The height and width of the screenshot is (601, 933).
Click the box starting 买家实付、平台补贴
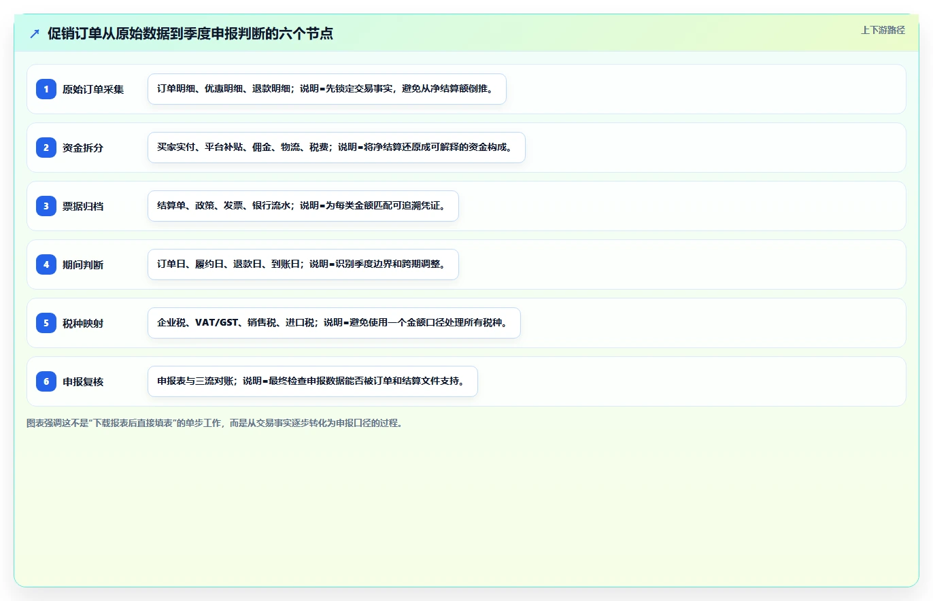coord(337,148)
